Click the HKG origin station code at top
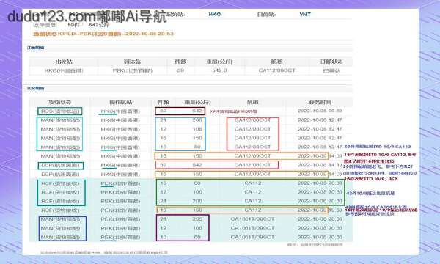440x264 pixels. pyautogui.click(x=215, y=15)
